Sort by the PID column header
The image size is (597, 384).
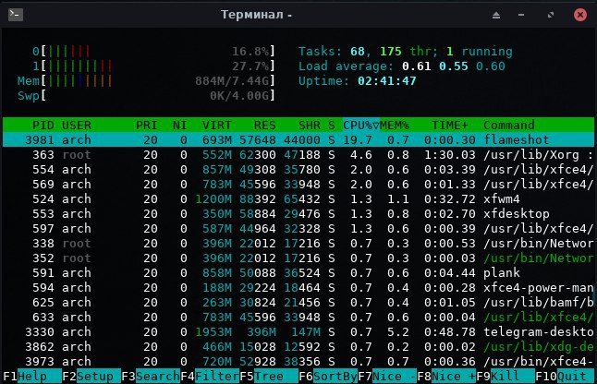pyautogui.click(x=43, y=126)
